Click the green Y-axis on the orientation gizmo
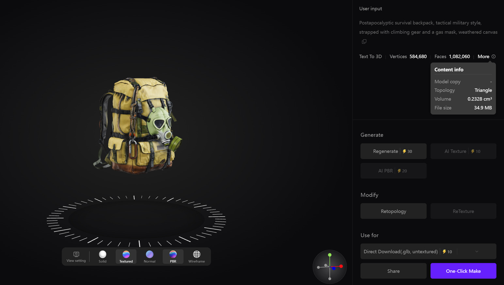Screen dimensions: 504x285 pyautogui.click(x=330, y=255)
